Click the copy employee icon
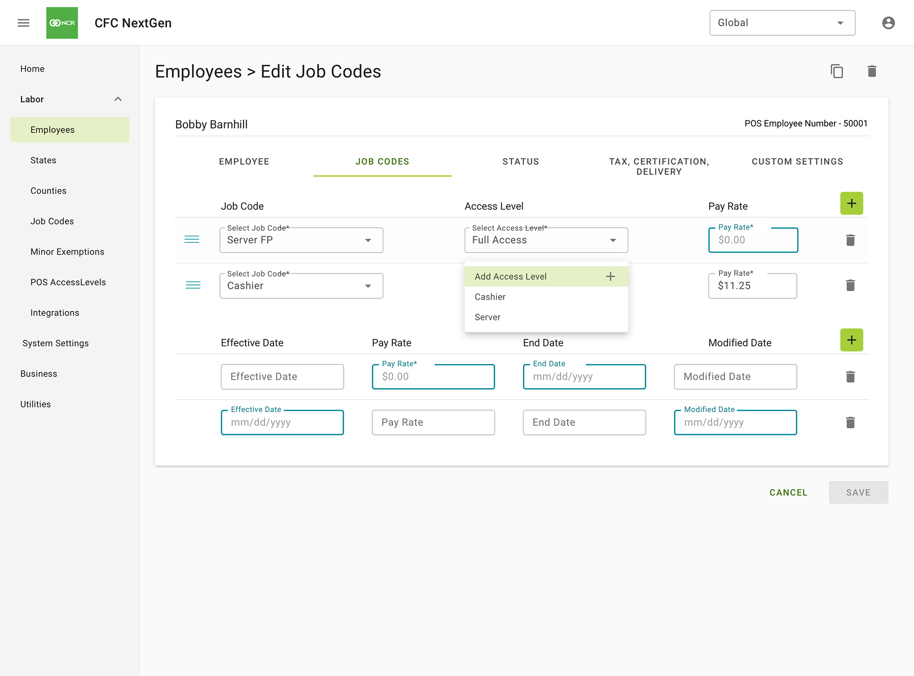The height and width of the screenshot is (676, 914). (836, 71)
